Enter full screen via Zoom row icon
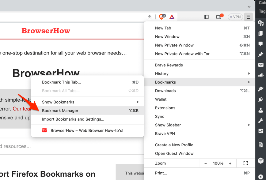 [246, 163]
